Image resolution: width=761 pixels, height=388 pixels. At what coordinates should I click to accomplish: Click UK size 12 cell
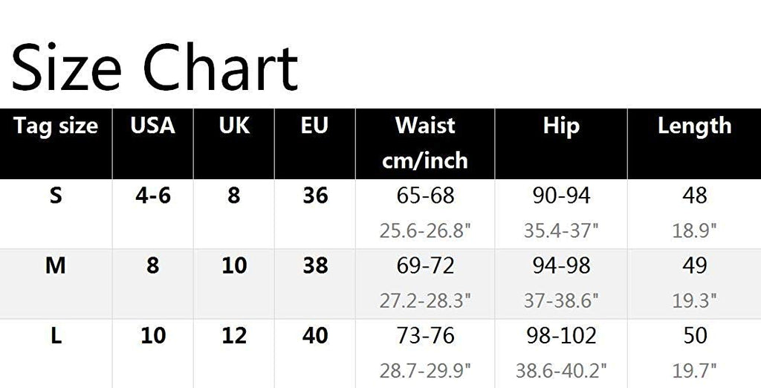click(234, 336)
